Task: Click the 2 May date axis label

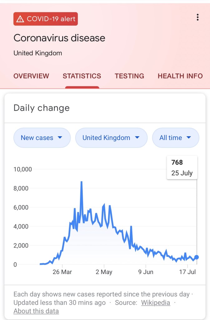Action: [104, 272]
